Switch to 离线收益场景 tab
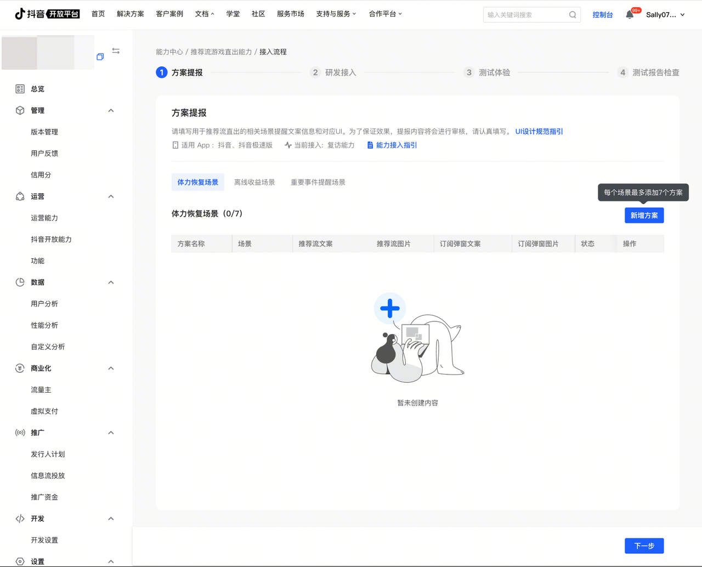702x567 pixels. point(254,183)
